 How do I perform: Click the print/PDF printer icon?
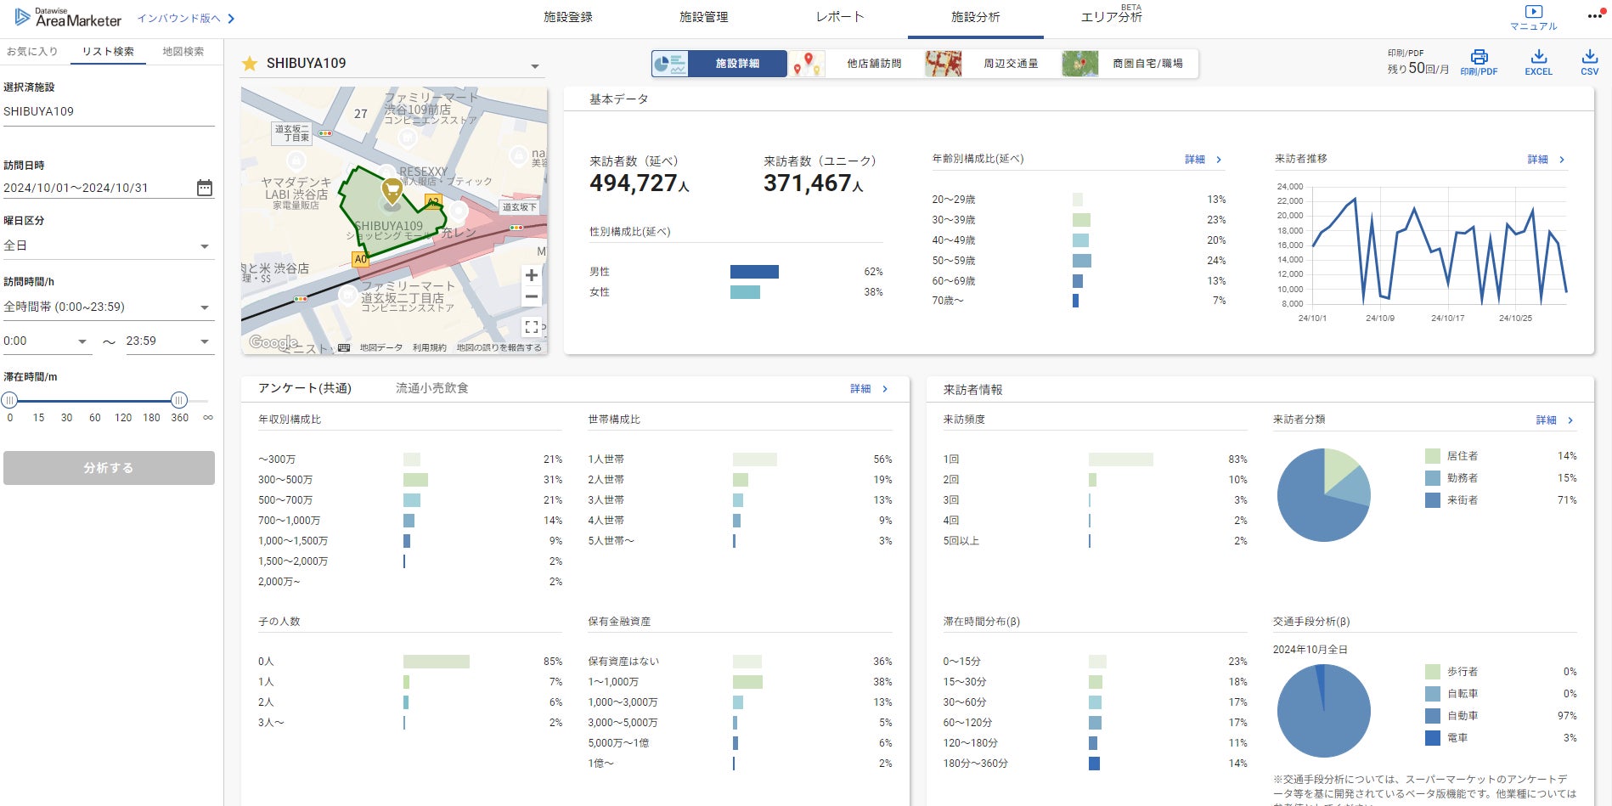(1479, 58)
